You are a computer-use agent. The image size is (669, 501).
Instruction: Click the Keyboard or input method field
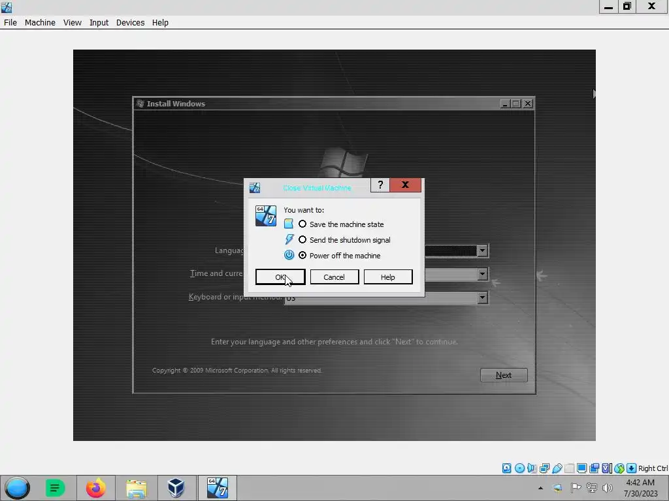[x=386, y=298]
